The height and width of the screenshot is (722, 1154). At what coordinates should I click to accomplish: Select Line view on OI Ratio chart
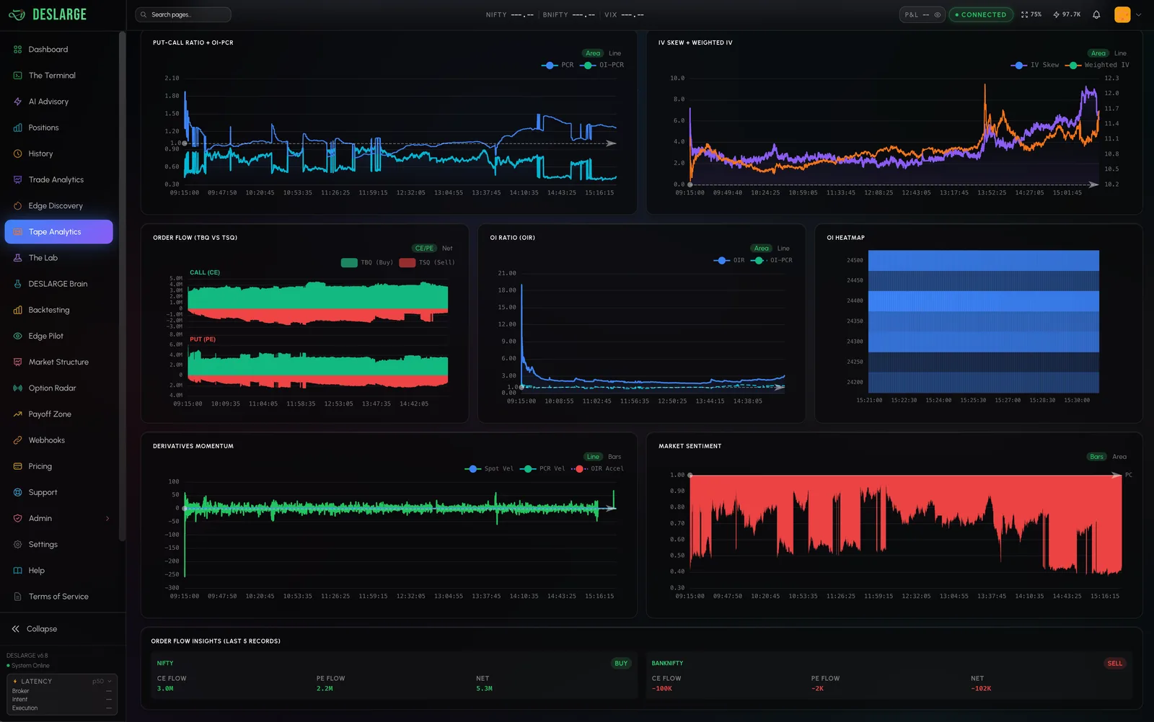[783, 249]
